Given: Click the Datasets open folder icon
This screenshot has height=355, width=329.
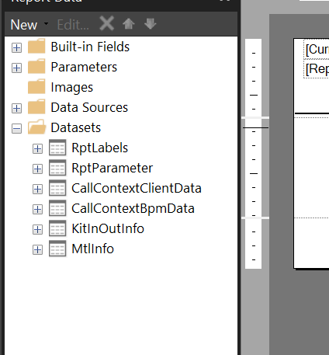Looking at the screenshot, I should (37, 127).
